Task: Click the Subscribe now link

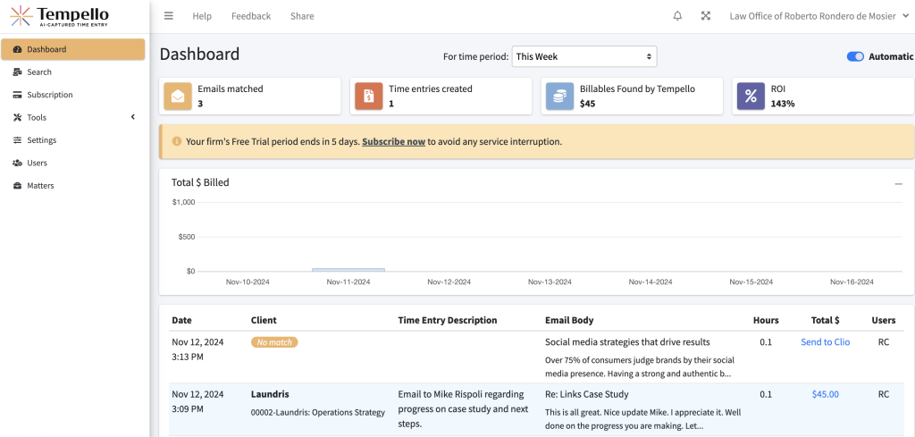Action: [393, 141]
